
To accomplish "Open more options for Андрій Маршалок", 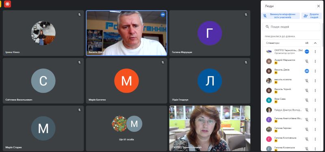I will [x=315, y=61].
